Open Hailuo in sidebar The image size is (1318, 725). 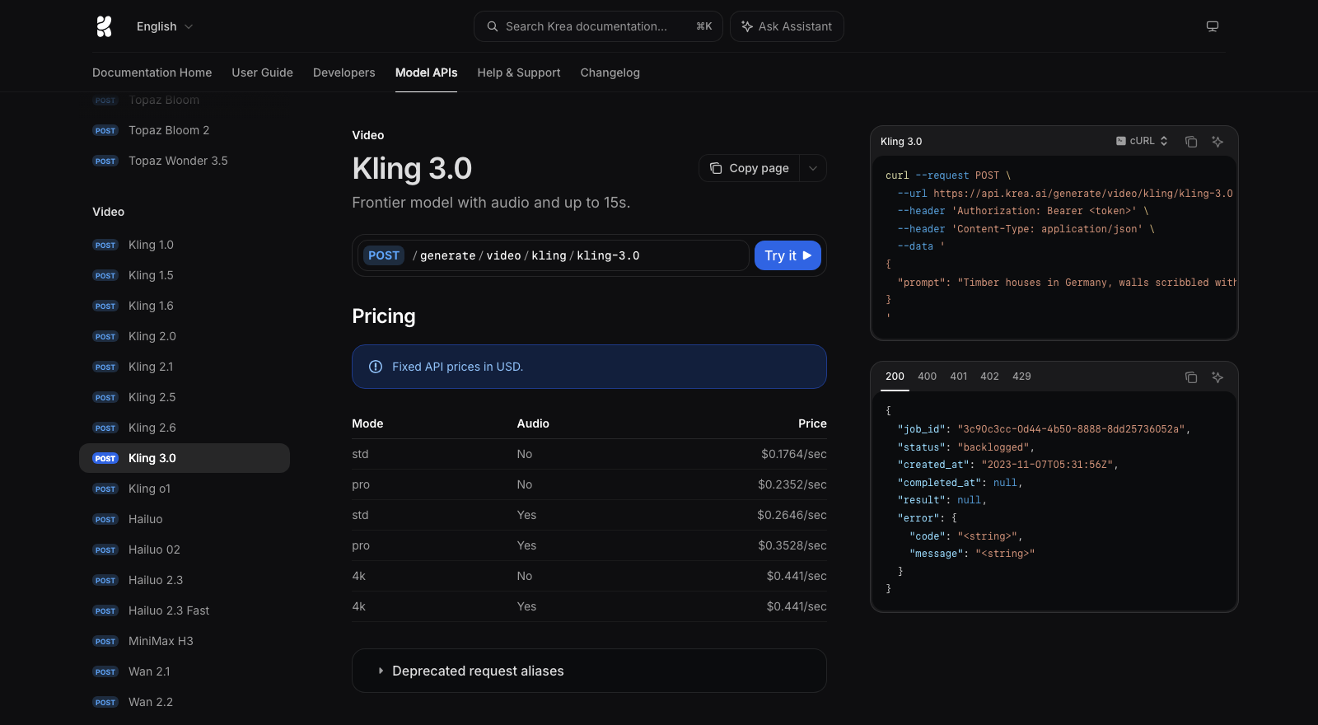tap(185, 519)
